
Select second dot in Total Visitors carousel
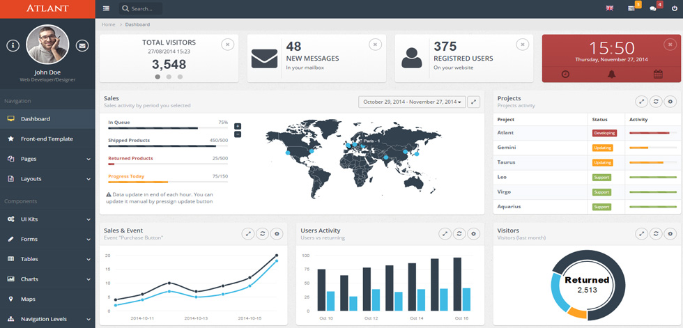(169, 77)
